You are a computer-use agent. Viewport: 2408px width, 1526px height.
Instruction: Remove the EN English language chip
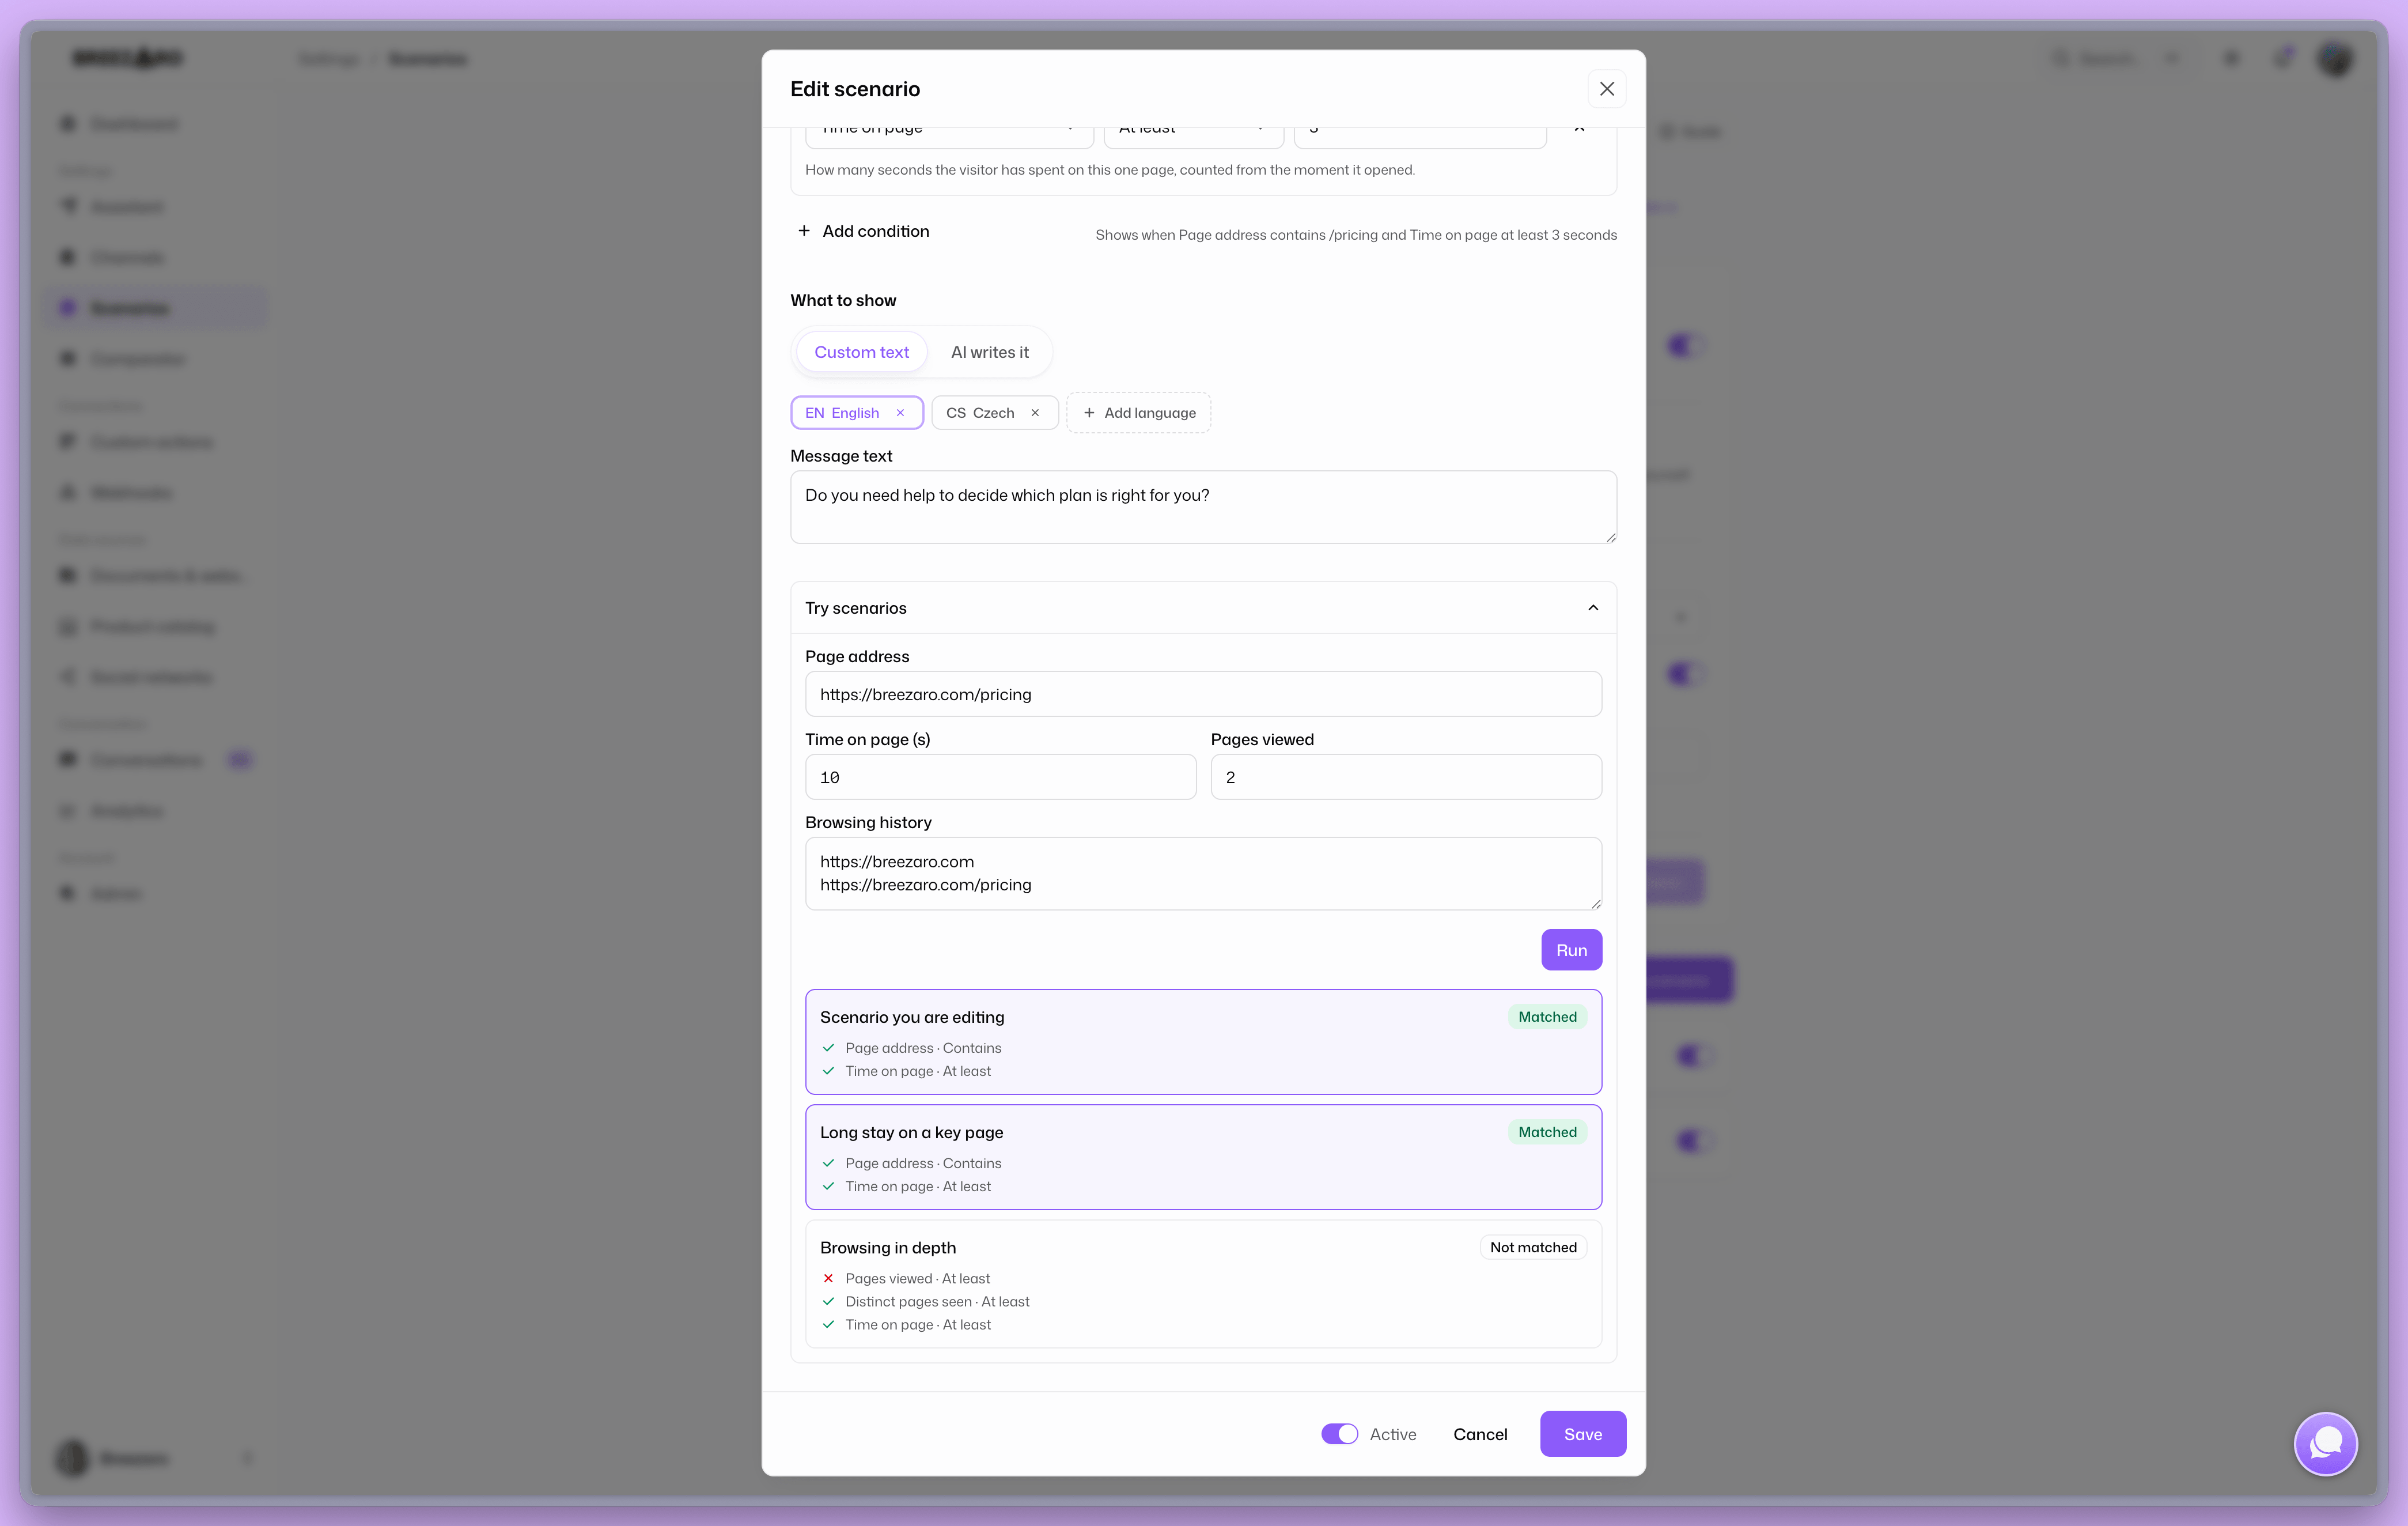pos(900,412)
